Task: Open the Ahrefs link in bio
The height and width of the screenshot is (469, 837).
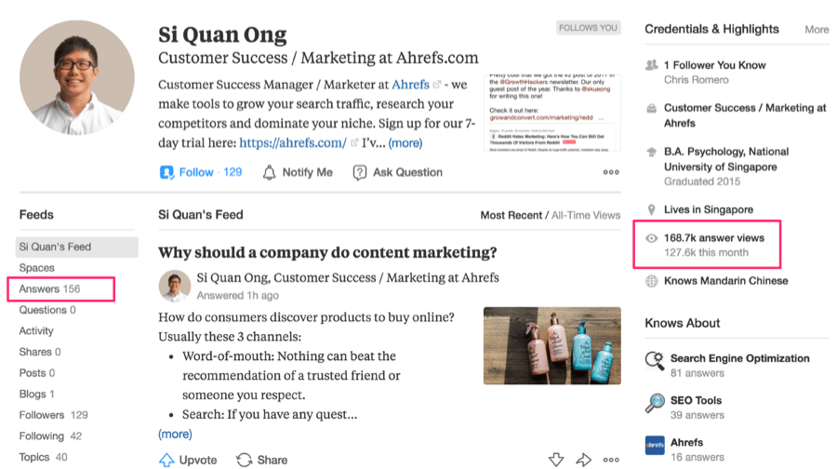Action: (410, 85)
